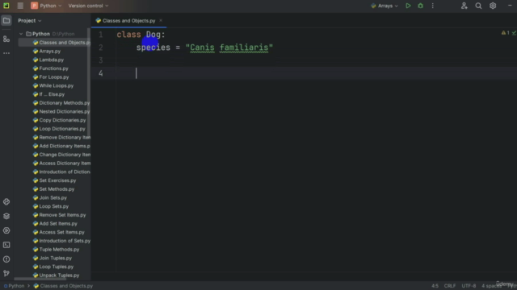Expand the Project view dropdown

30,20
